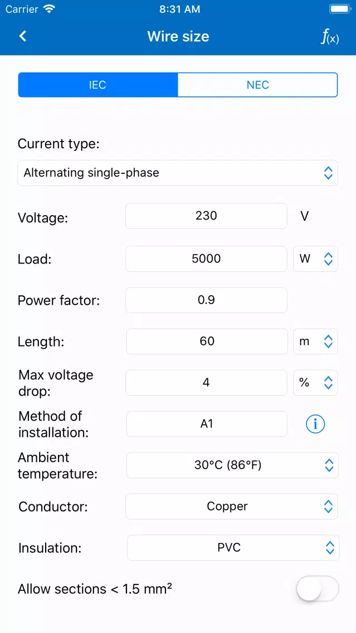Image resolution: width=356 pixels, height=633 pixels.
Task: Open installation method info icon
Action: point(315,424)
